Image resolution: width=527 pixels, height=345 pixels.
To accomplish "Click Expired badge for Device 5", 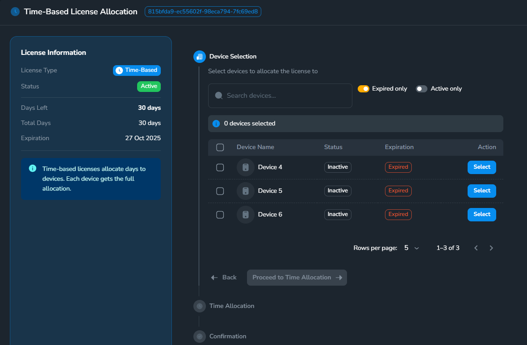I will pyautogui.click(x=398, y=191).
